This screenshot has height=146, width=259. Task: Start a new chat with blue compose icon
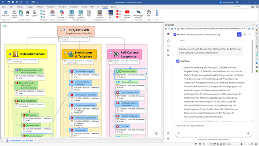[x=239, y=34]
